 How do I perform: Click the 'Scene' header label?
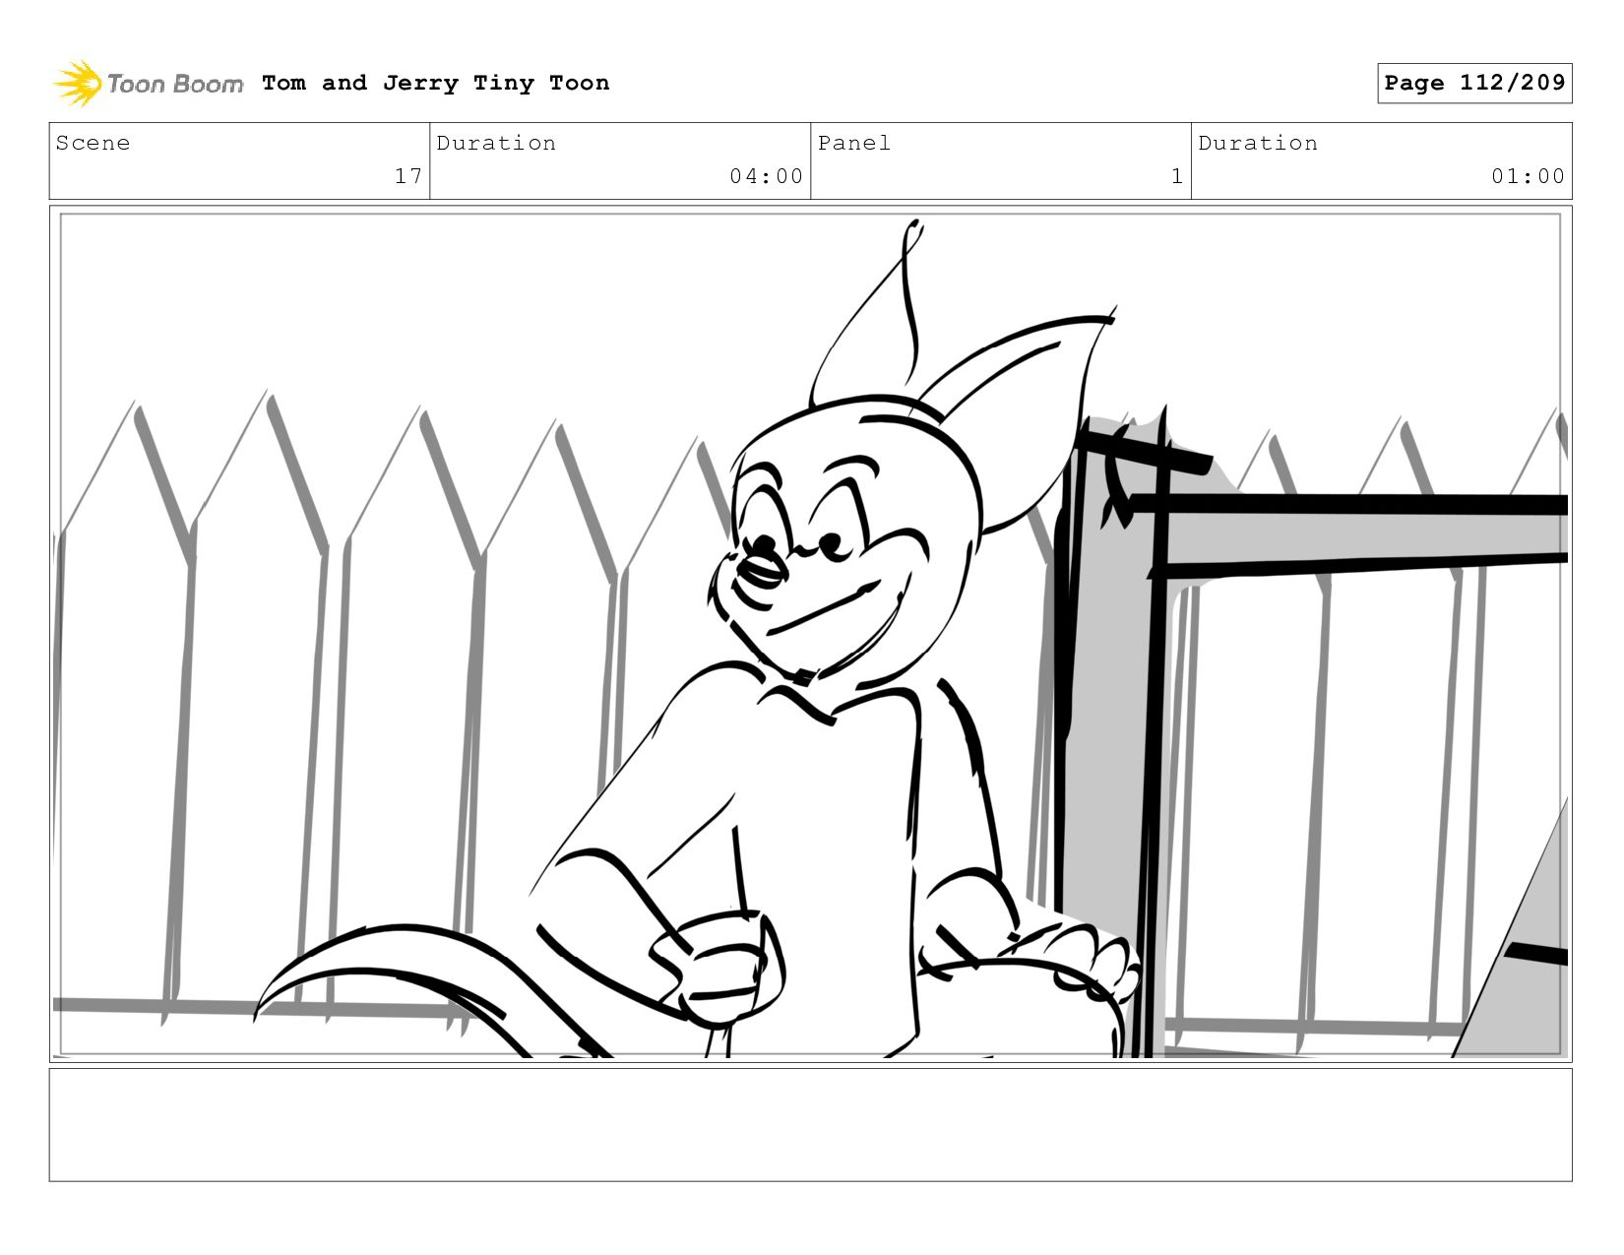93,143
